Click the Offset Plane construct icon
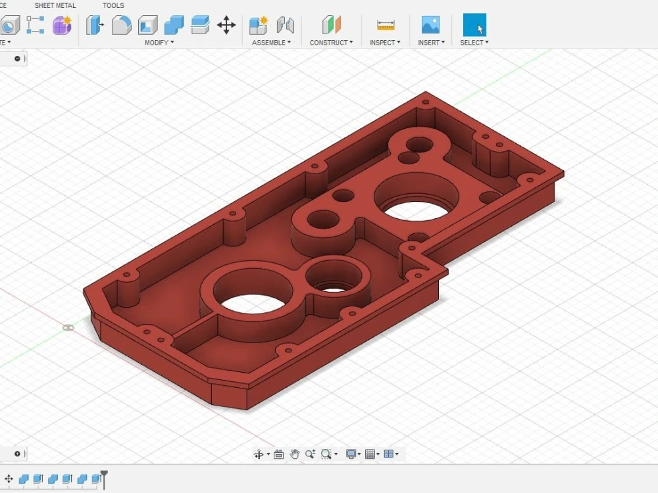 332,25
